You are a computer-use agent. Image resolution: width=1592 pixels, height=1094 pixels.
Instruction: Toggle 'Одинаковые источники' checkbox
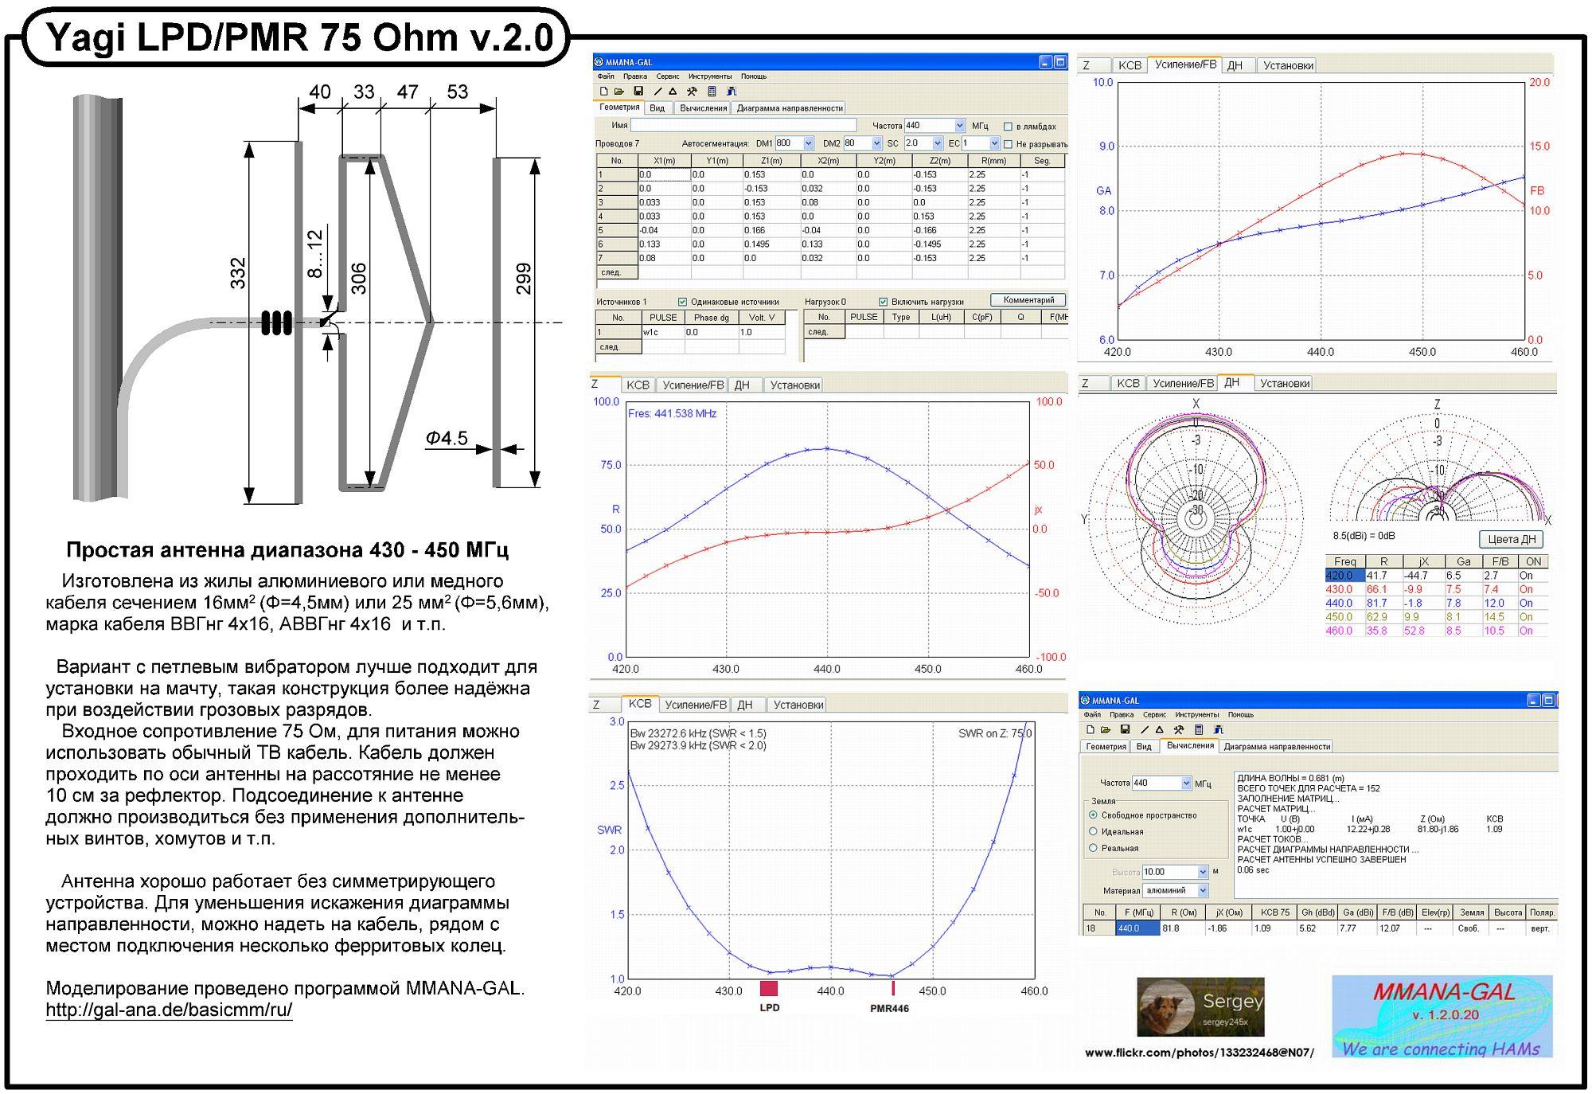coord(682,302)
